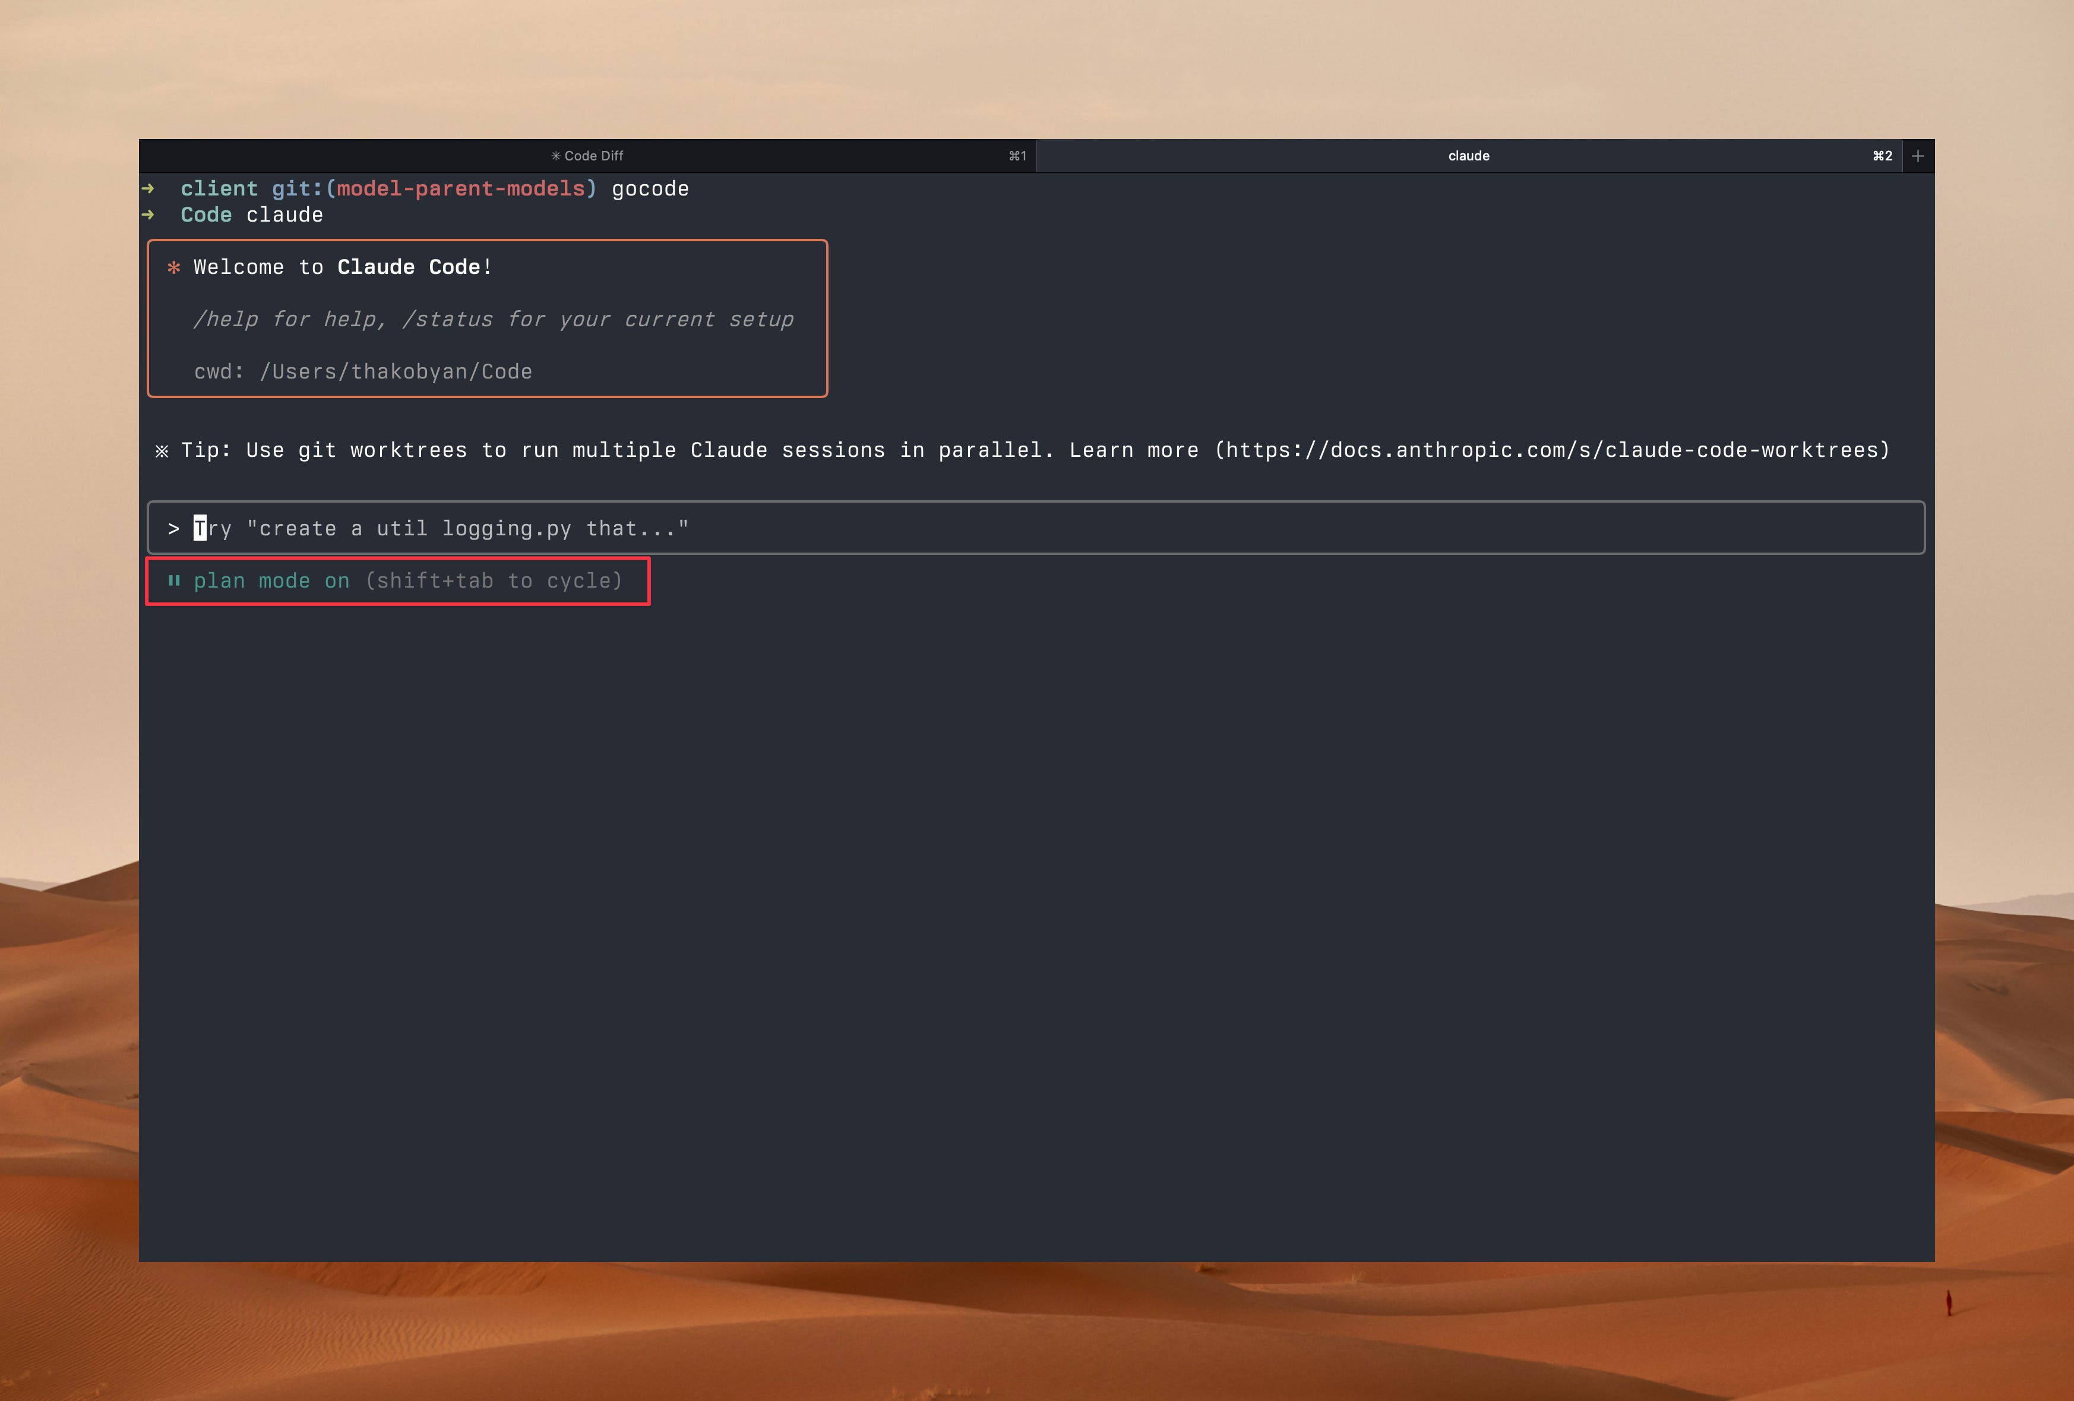Click the 'plan mode on' status text

click(x=271, y=580)
